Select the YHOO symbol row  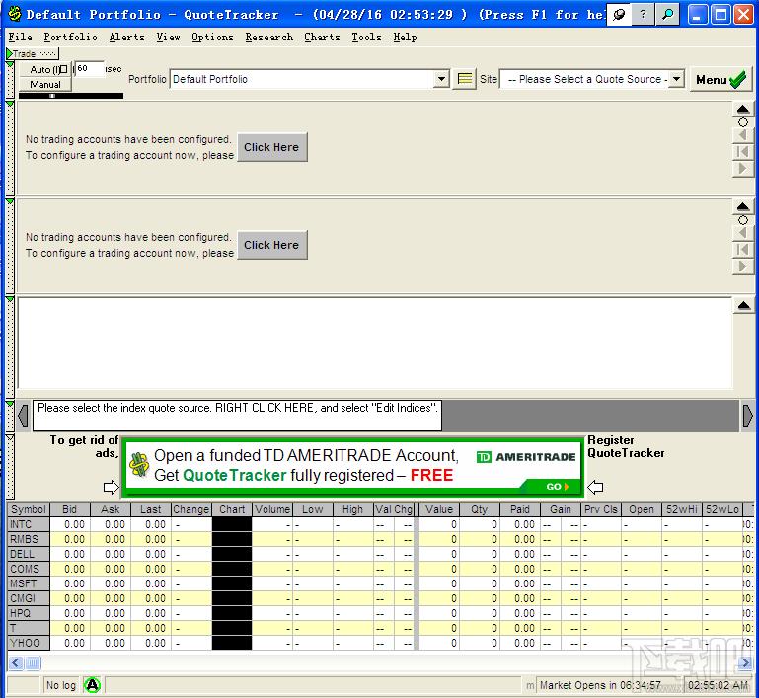[x=29, y=643]
